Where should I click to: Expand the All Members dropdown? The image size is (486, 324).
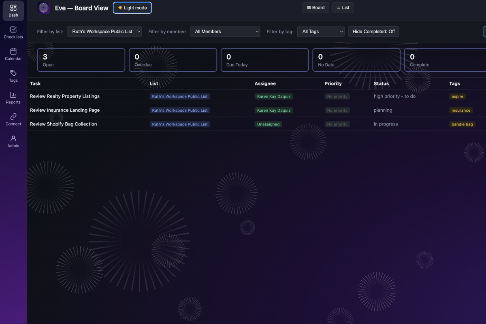225,32
